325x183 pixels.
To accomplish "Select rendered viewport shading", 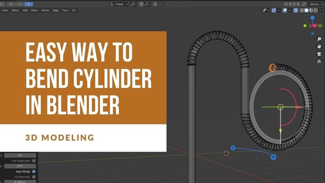I will [316, 11].
